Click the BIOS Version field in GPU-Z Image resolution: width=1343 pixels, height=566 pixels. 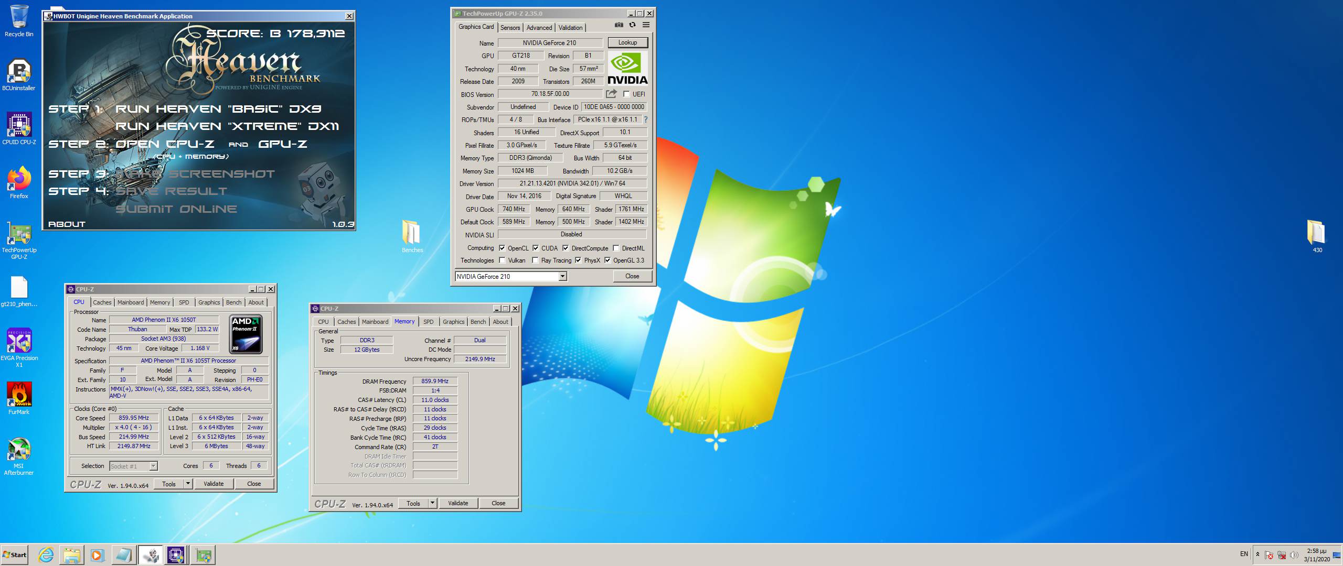coord(550,94)
